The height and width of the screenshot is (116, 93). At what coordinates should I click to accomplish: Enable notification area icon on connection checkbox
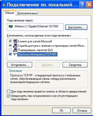(8, 91)
